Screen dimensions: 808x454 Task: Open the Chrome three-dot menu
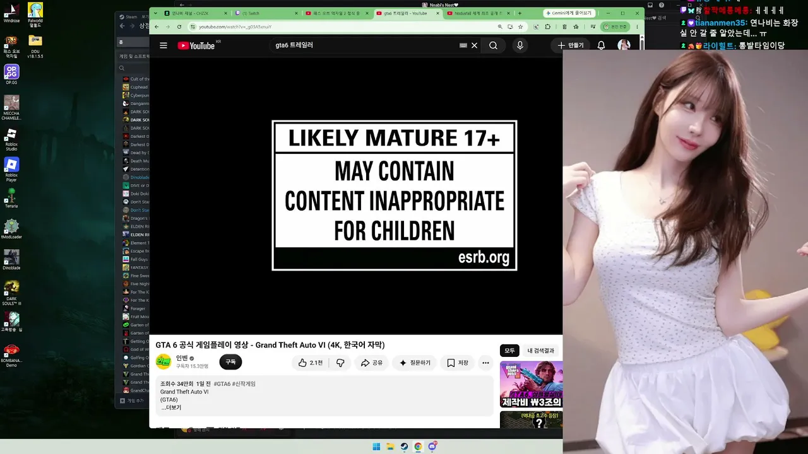coord(638,26)
